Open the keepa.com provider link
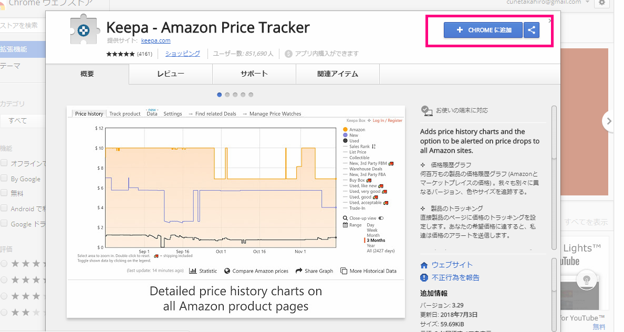 click(155, 40)
